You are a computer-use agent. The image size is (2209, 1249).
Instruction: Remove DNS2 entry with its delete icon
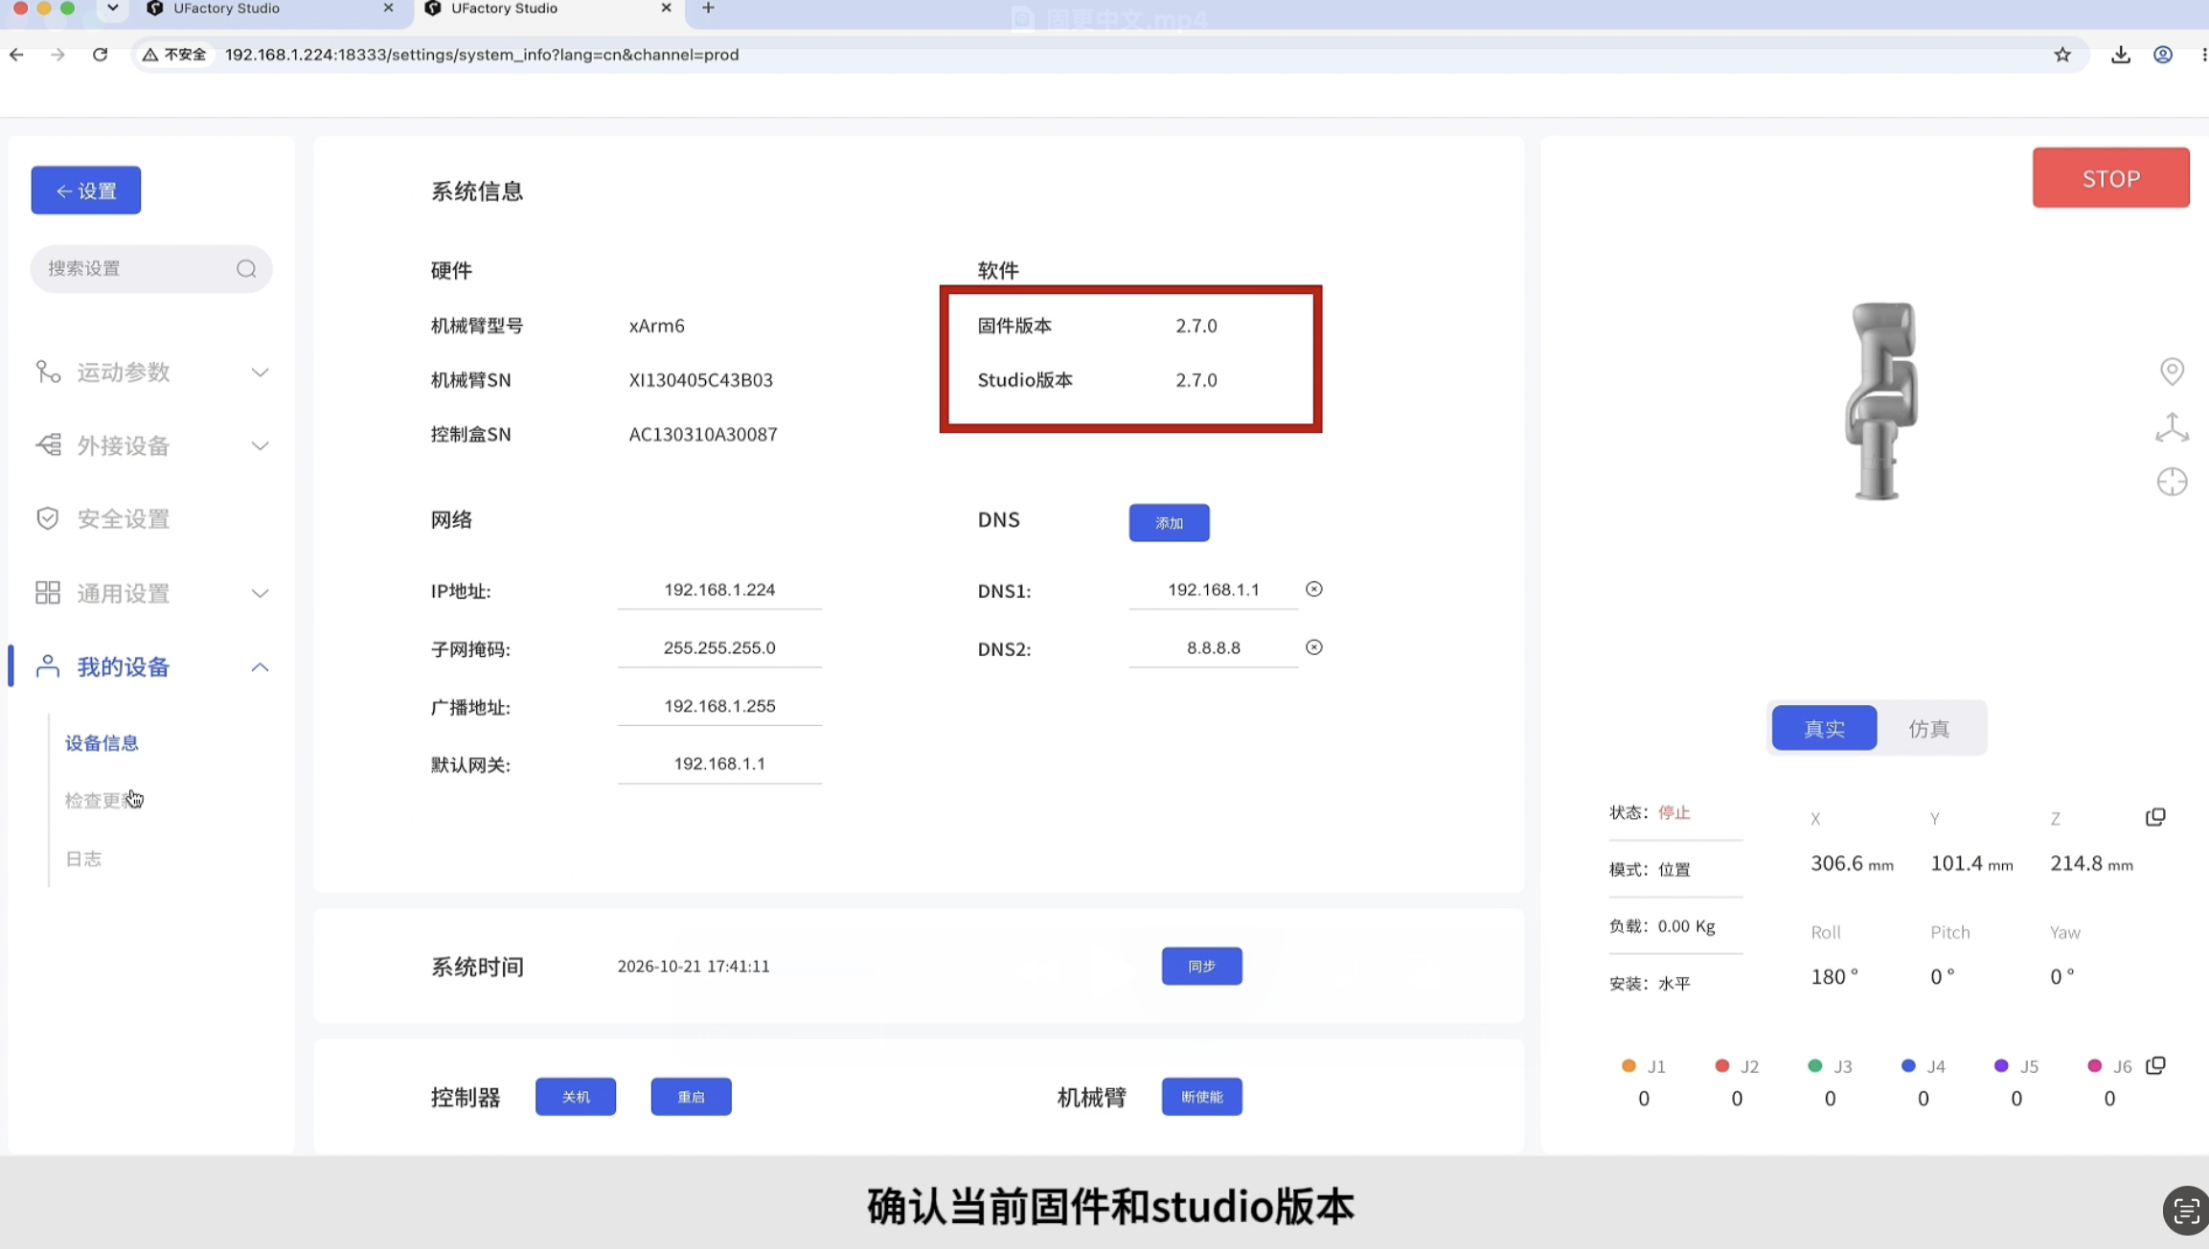click(x=1314, y=647)
